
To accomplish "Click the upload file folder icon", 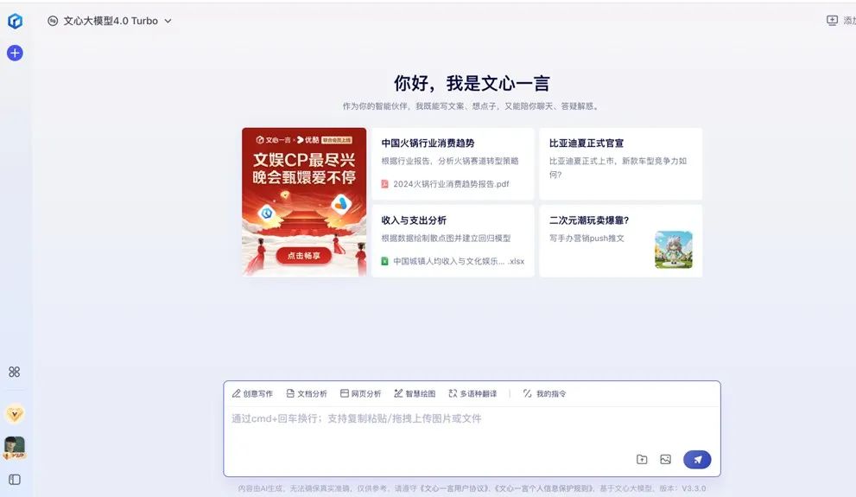I will (642, 459).
